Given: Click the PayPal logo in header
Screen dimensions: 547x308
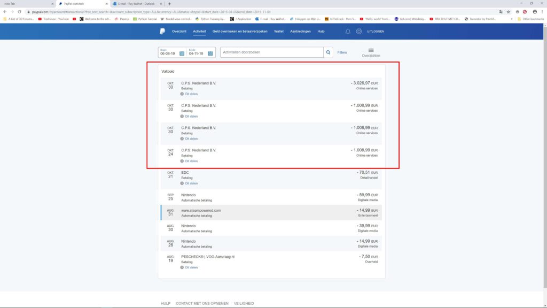Looking at the screenshot, I should (162, 32).
